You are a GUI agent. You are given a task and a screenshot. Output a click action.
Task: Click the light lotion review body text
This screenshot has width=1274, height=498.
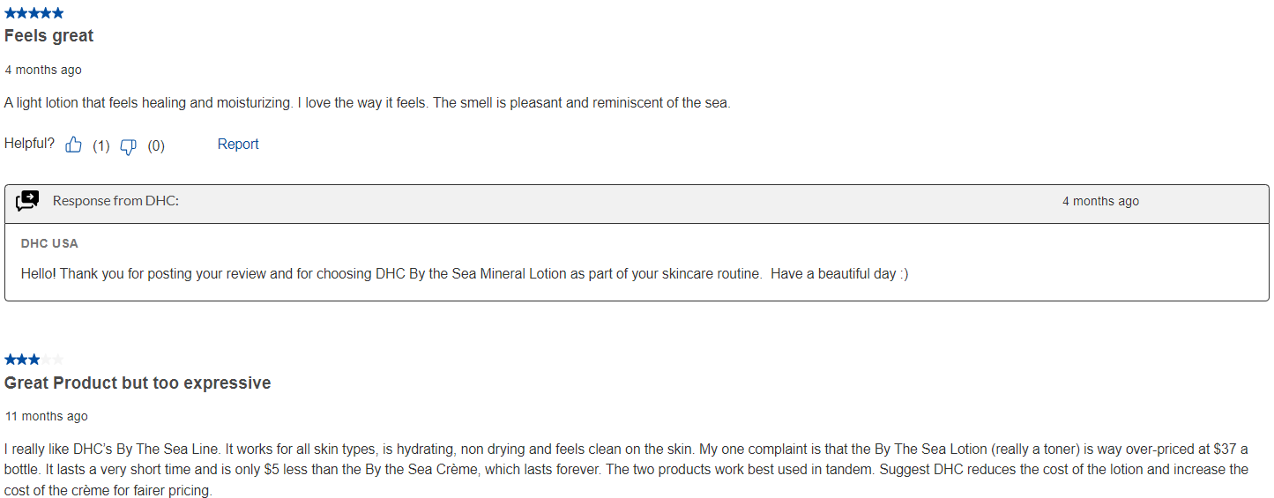click(368, 103)
